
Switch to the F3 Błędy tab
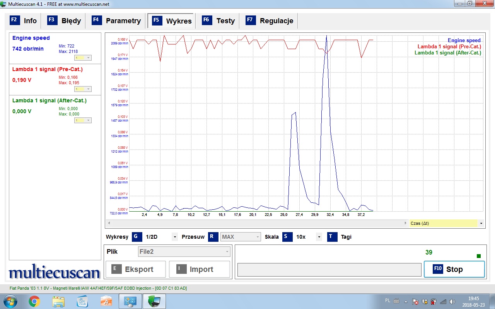click(65, 21)
